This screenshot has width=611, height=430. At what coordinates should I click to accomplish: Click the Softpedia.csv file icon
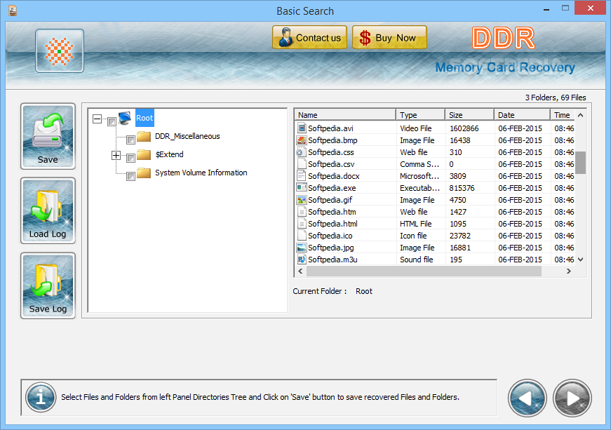302,164
